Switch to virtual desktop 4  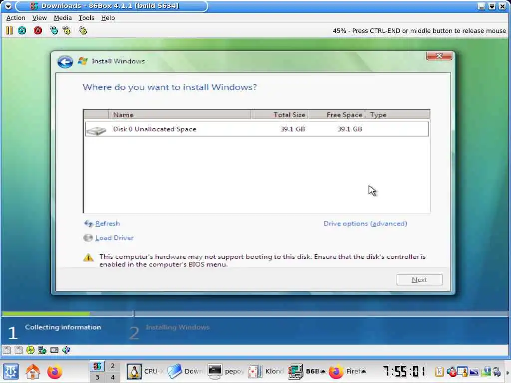pos(112,377)
